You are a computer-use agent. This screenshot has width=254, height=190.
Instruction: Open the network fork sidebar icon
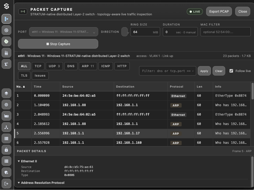[6, 127]
